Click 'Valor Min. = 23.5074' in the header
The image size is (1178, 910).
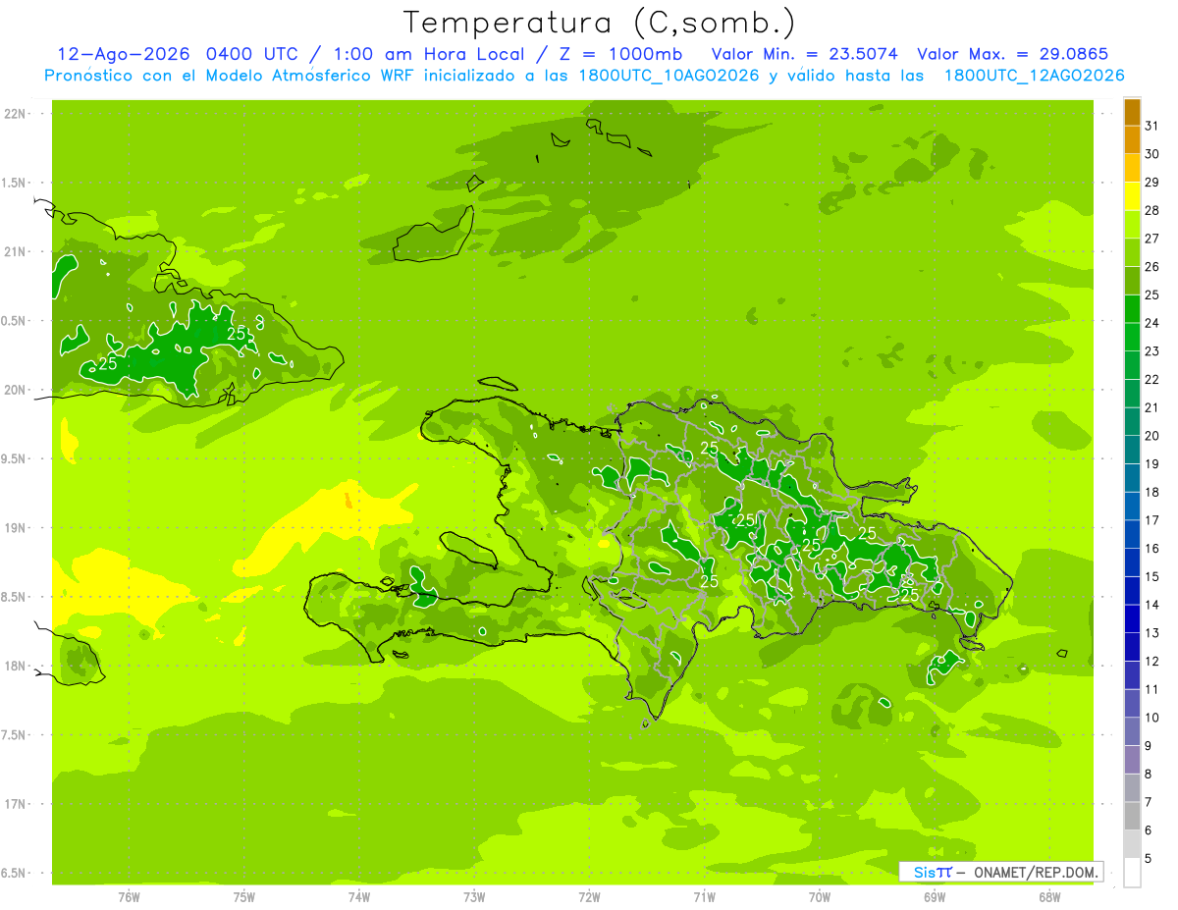[805, 54]
